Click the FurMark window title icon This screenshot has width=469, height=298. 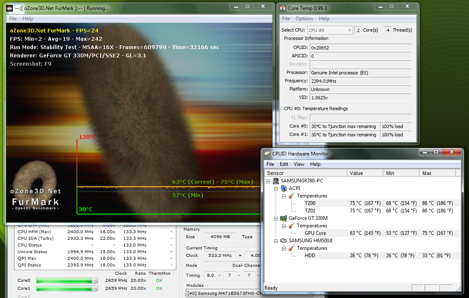click(10, 8)
